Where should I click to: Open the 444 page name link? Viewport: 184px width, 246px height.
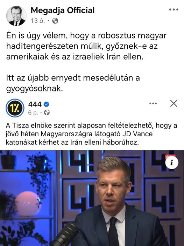click(x=35, y=104)
